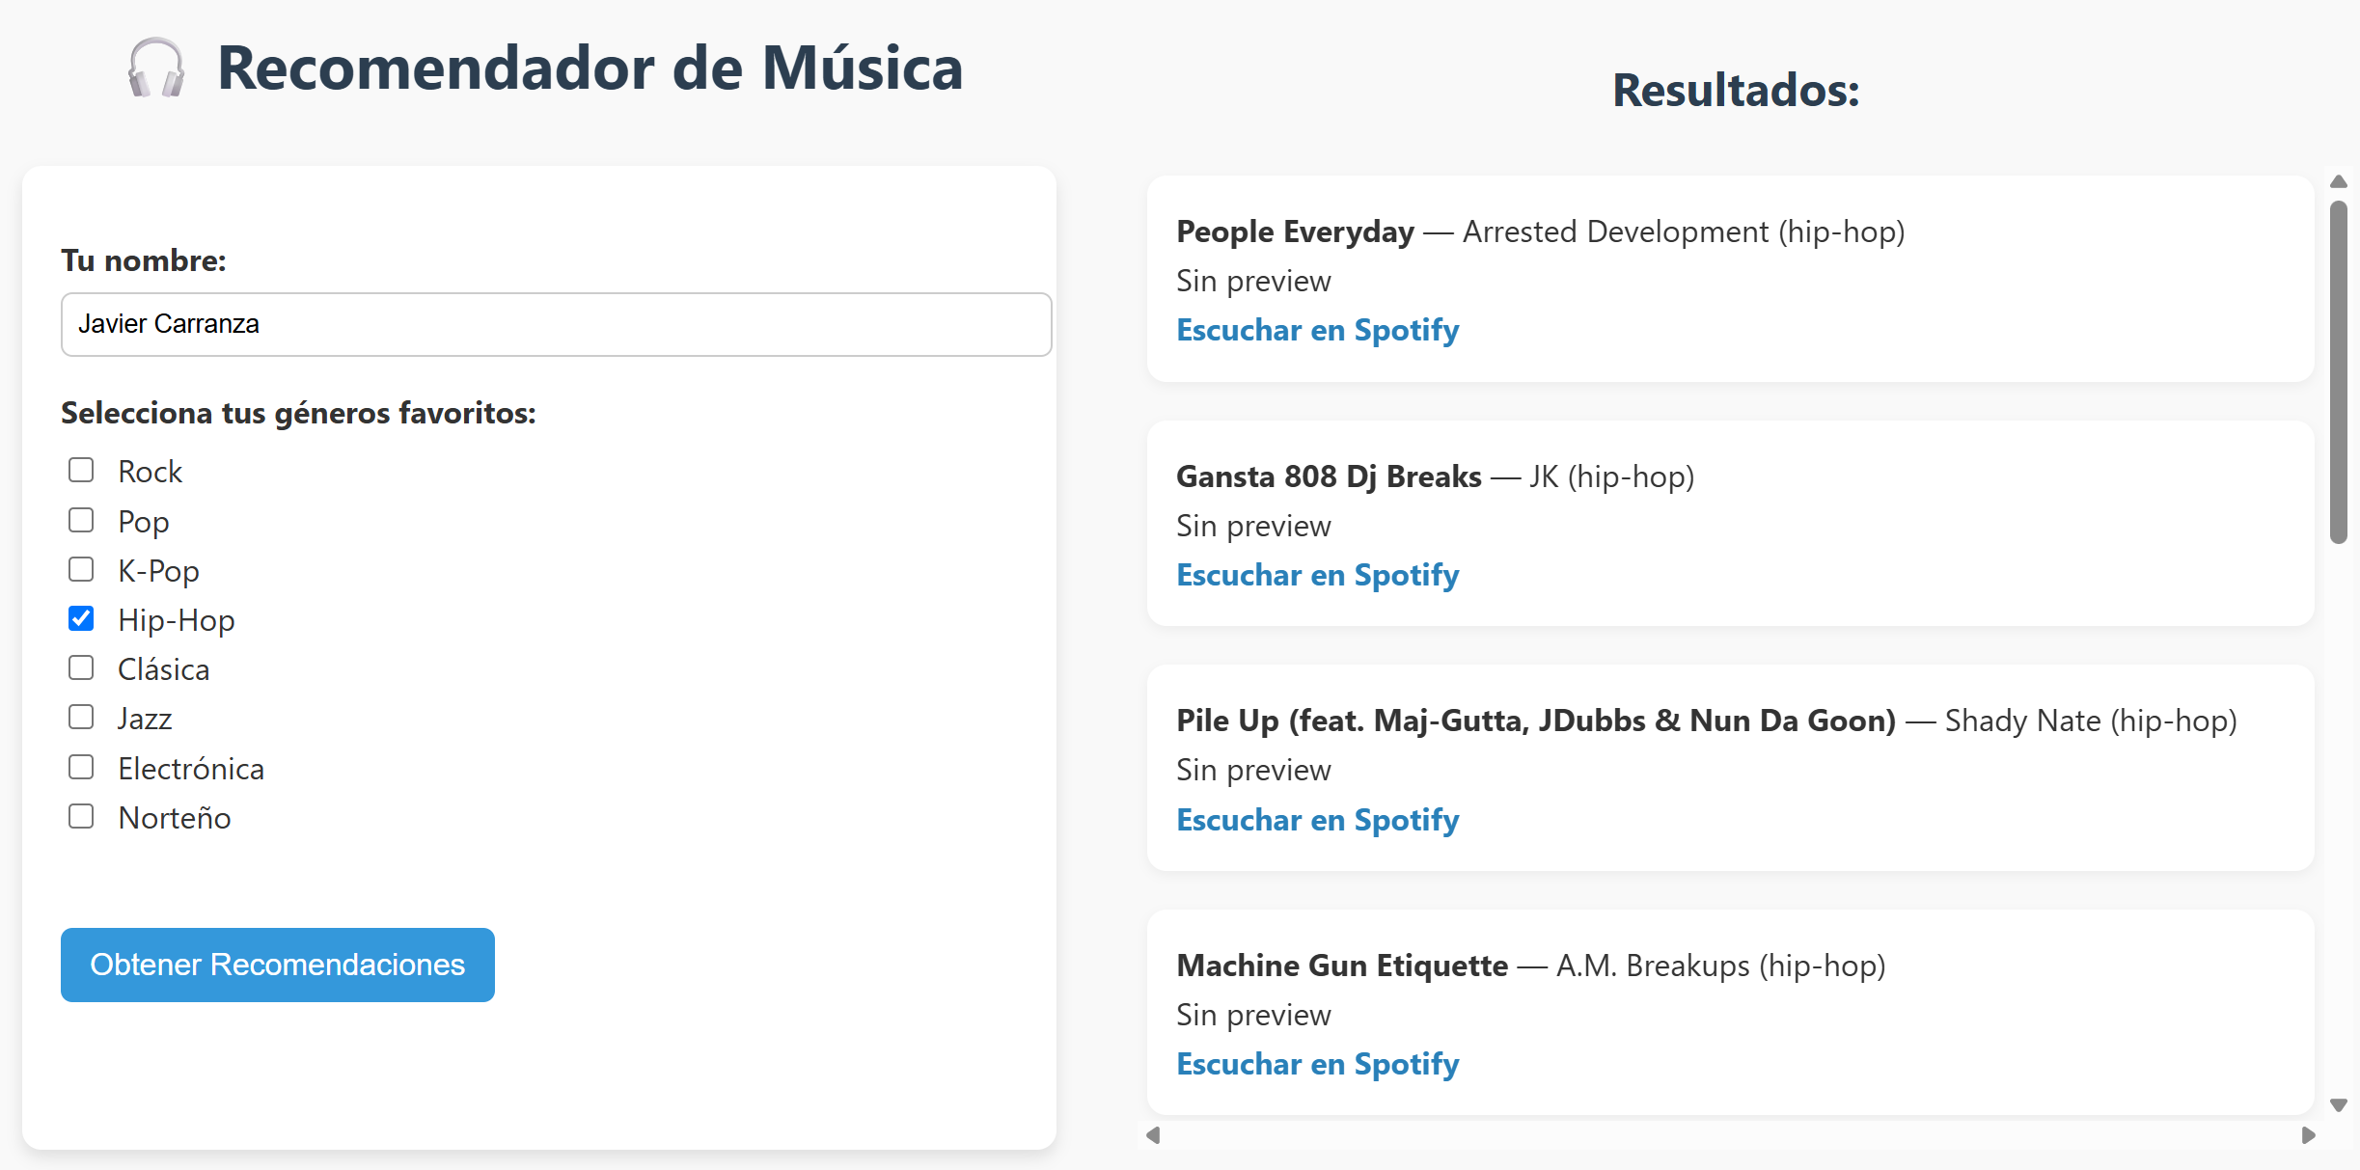Enable the K-Pop genre checkbox

click(x=81, y=569)
